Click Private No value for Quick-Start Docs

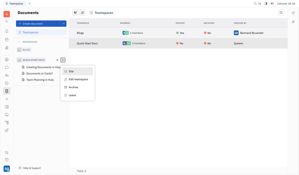click(180, 43)
